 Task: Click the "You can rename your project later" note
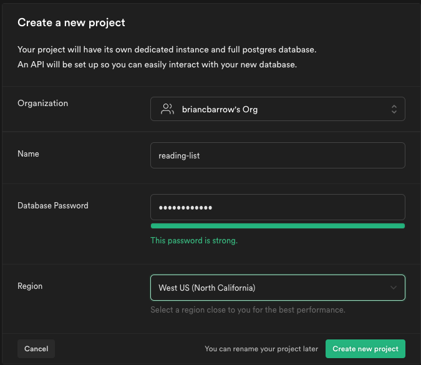[x=261, y=349]
